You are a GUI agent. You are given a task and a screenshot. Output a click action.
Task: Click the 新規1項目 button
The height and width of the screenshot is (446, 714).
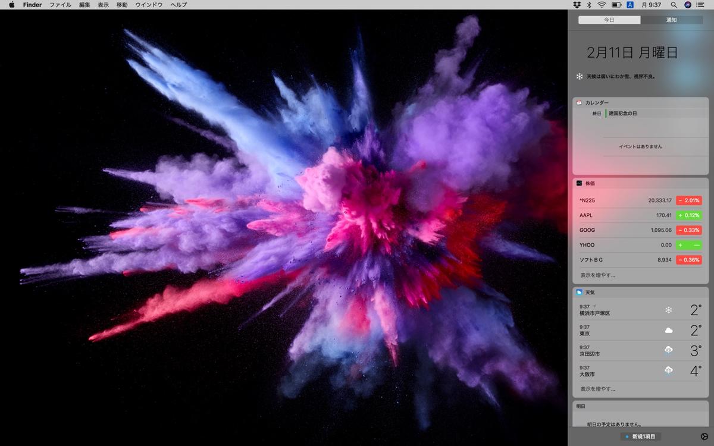coord(640,436)
